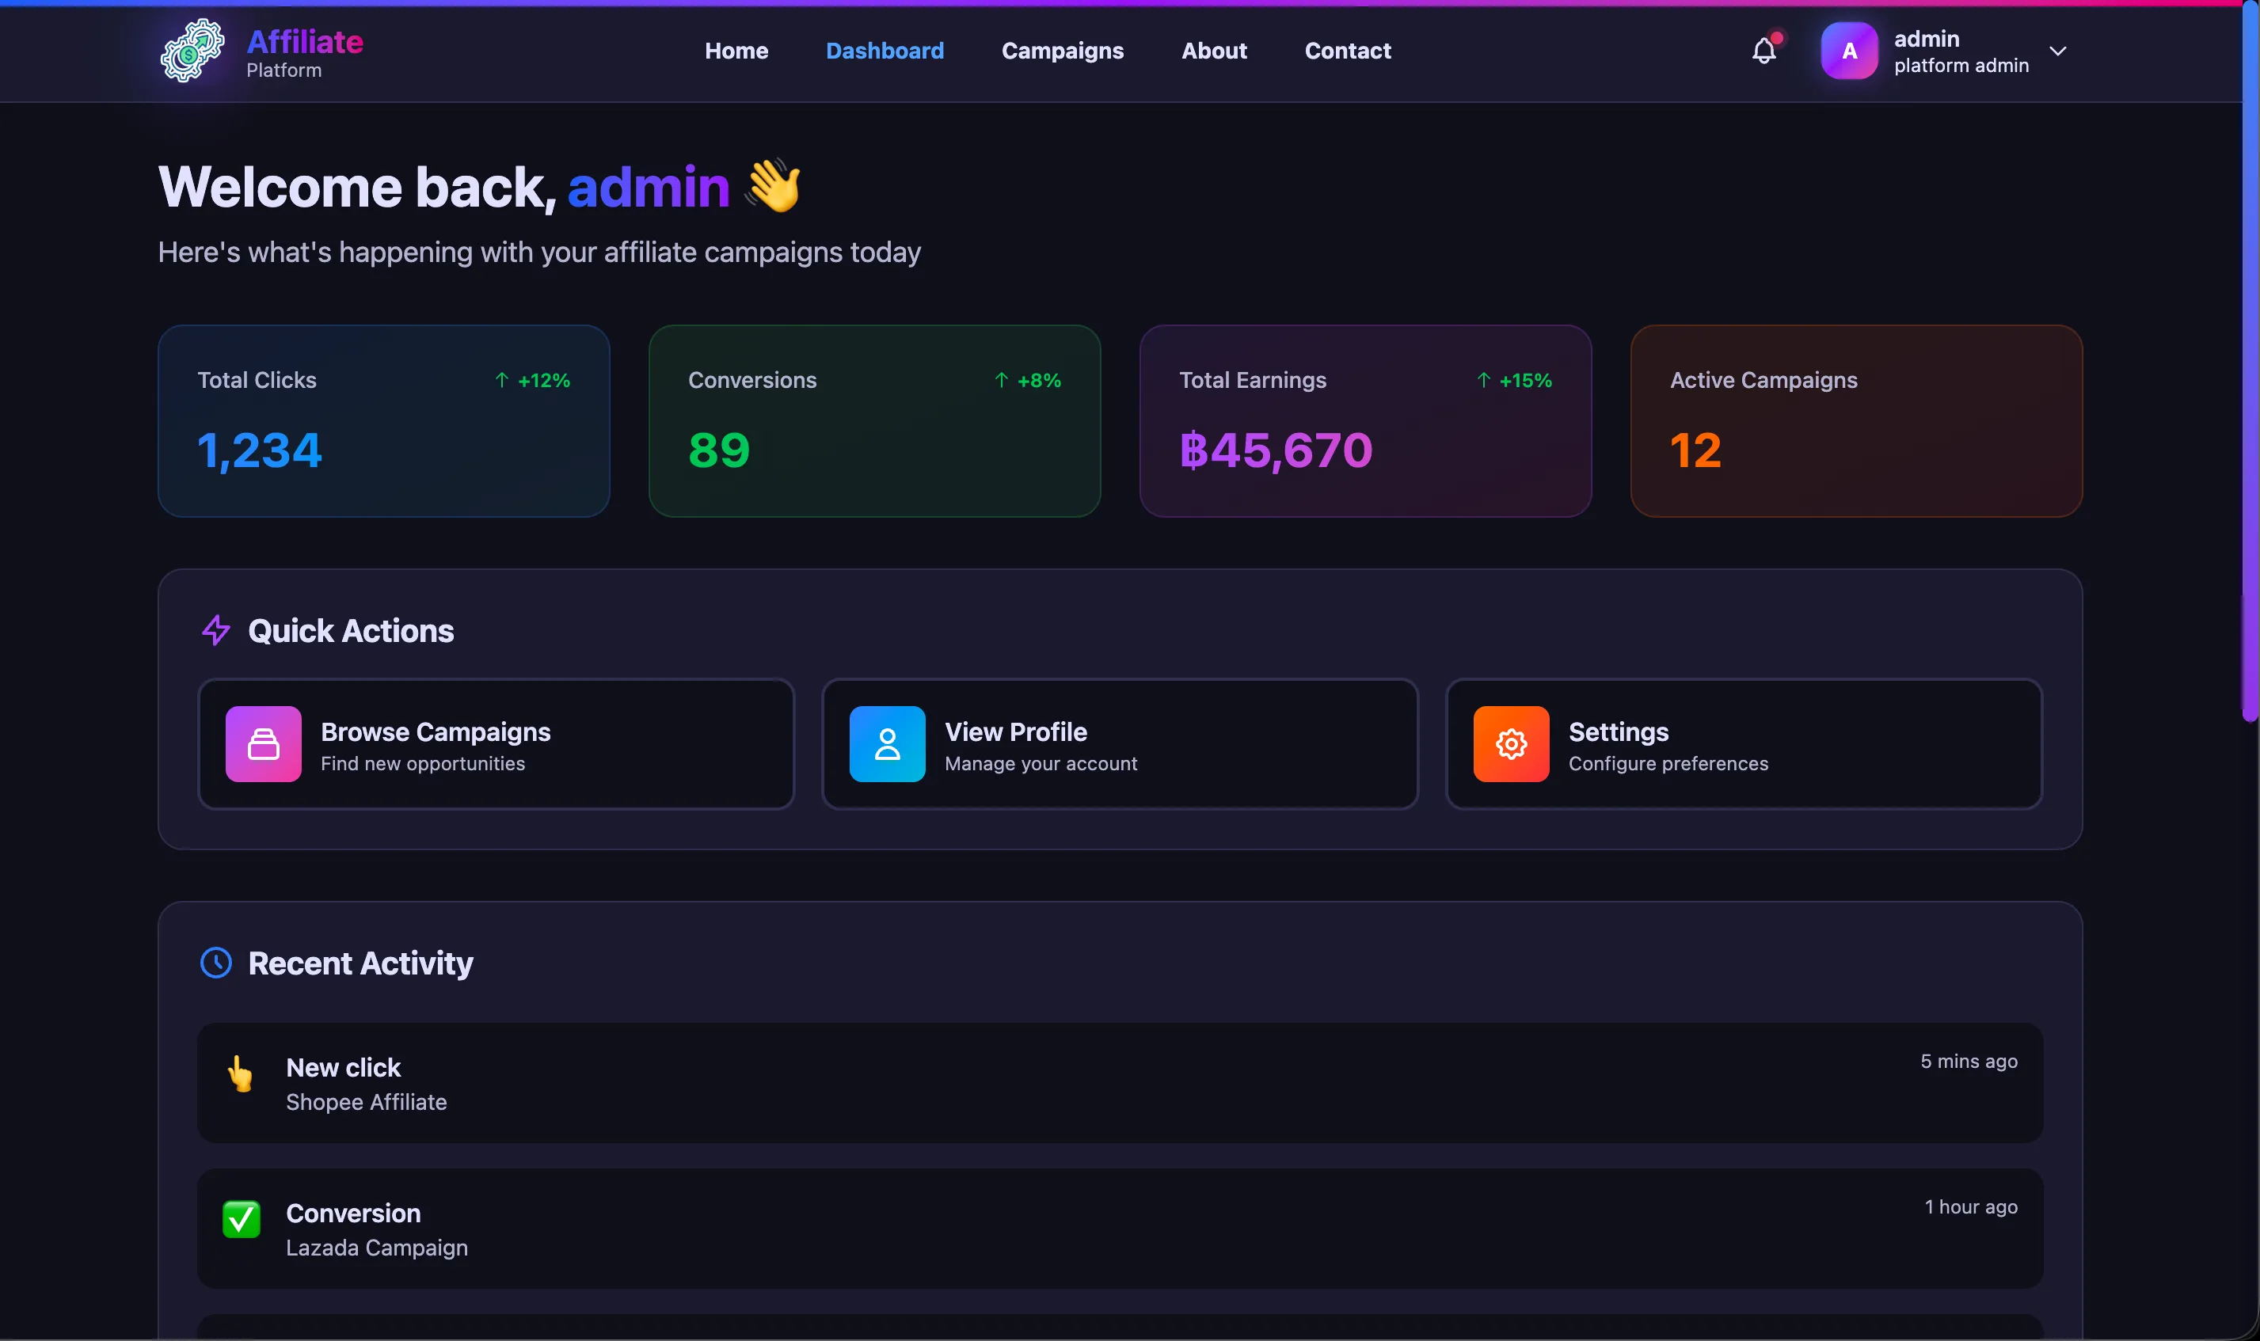
Task: Switch to the Home navigation tab
Action: 736,51
